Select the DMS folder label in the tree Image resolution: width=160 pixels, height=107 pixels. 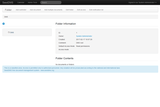pos(12,32)
